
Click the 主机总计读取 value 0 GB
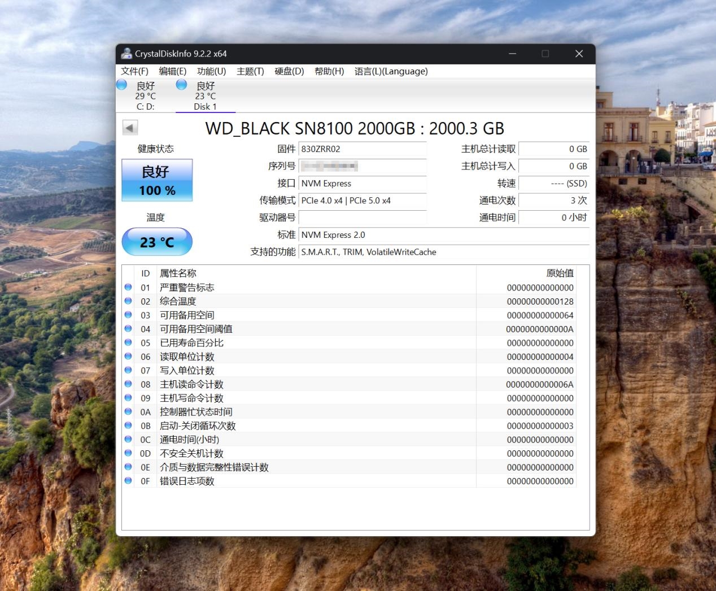(x=554, y=149)
